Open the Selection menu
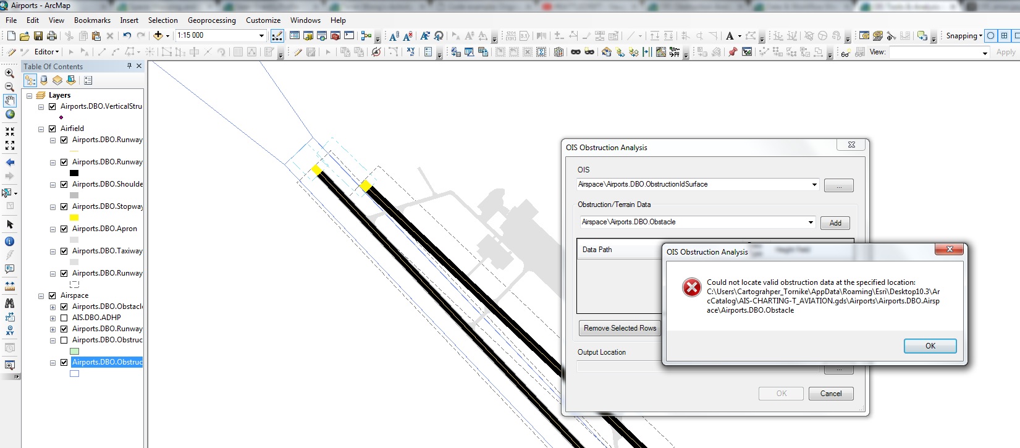The width and height of the screenshot is (1020, 448). (163, 20)
